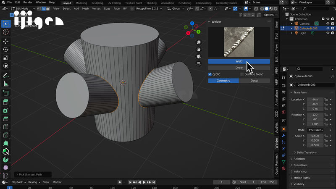Screen dimensions: 336x189
Task: Click the Scale X value field
Action: (315, 136)
